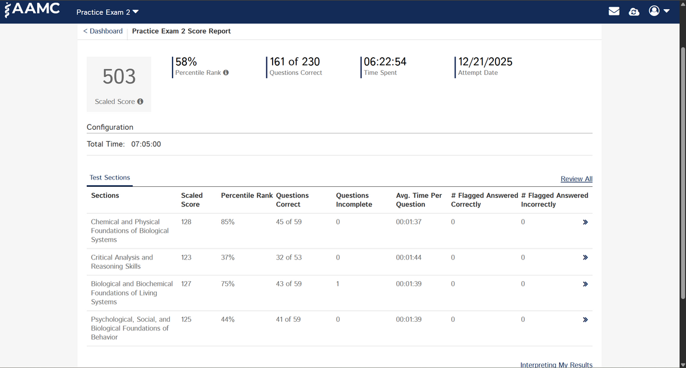Click info icon beside Scaled Score

click(140, 102)
